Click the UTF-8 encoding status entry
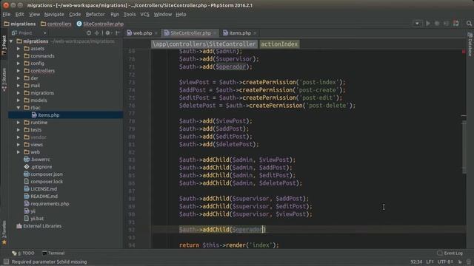Screen dimensions: 474x266 pyautogui.click(x=445, y=262)
